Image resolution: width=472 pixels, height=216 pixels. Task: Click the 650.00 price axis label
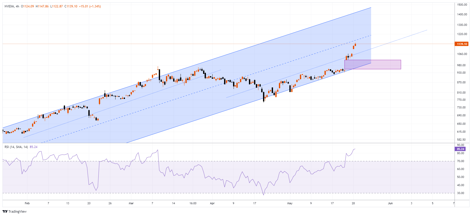click(x=461, y=124)
